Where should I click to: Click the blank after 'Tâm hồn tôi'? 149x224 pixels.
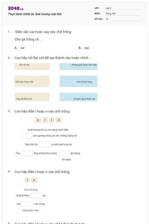[x=45, y=144]
